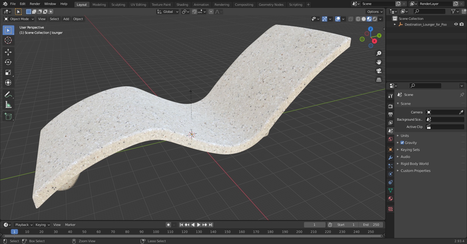
Task: Select the Measure tool
Action: point(8,105)
